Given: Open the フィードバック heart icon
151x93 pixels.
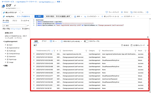Looking at the screenshot, I should click(x=107, y=12).
